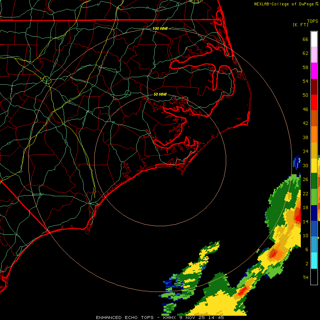The height and width of the screenshot is (320, 320).
Task: Click the white color band in legend
Action: click(314, 39)
